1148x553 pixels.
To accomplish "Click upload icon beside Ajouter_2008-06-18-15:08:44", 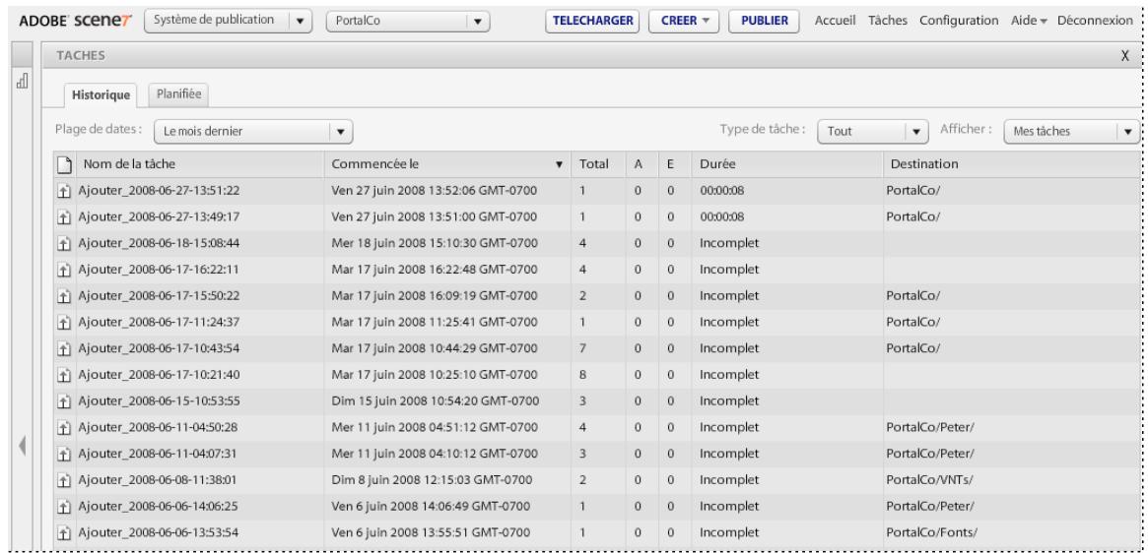I will 63,242.
